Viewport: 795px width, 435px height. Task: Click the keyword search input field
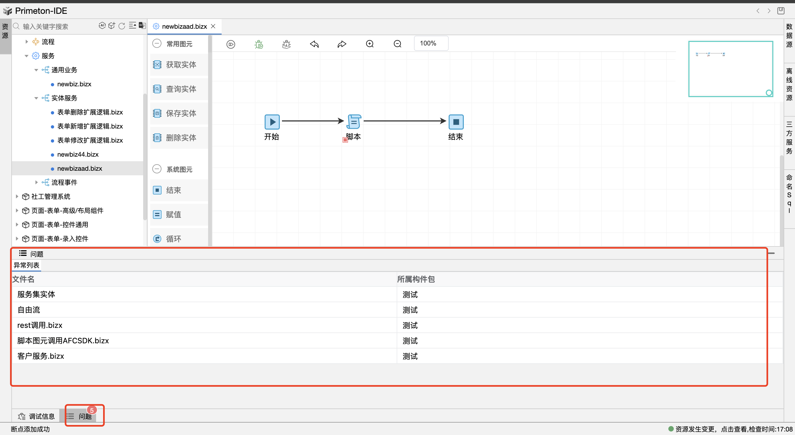pyautogui.click(x=55, y=27)
